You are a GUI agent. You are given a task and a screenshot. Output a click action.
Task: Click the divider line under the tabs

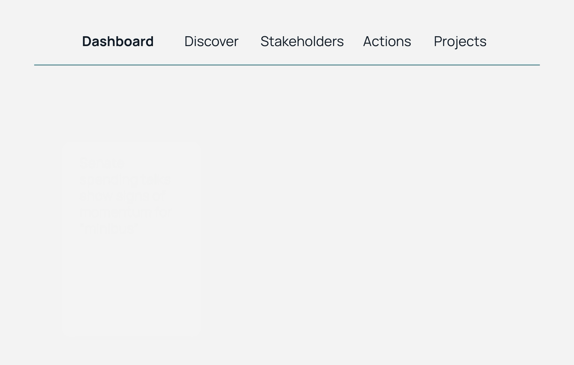(x=287, y=65)
